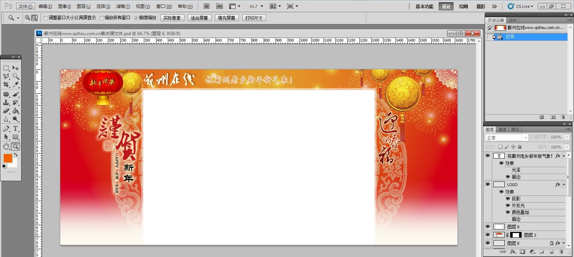574x257 pixels.
Task: Launch Mini Bridge from Mb icon
Action: click(220, 6)
